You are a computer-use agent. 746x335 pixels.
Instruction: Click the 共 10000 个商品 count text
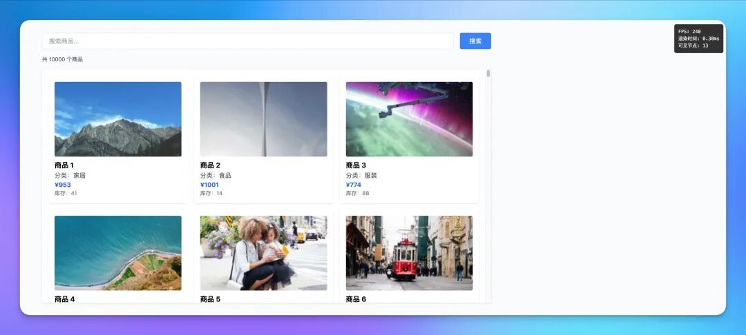pyautogui.click(x=62, y=59)
